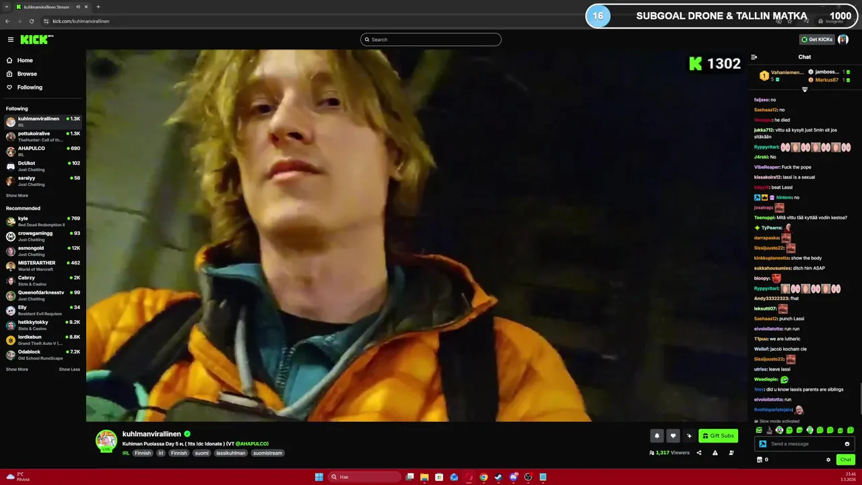Report stream with warning triangle icon
The width and height of the screenshot is (862, 485).
coord(715,453)
